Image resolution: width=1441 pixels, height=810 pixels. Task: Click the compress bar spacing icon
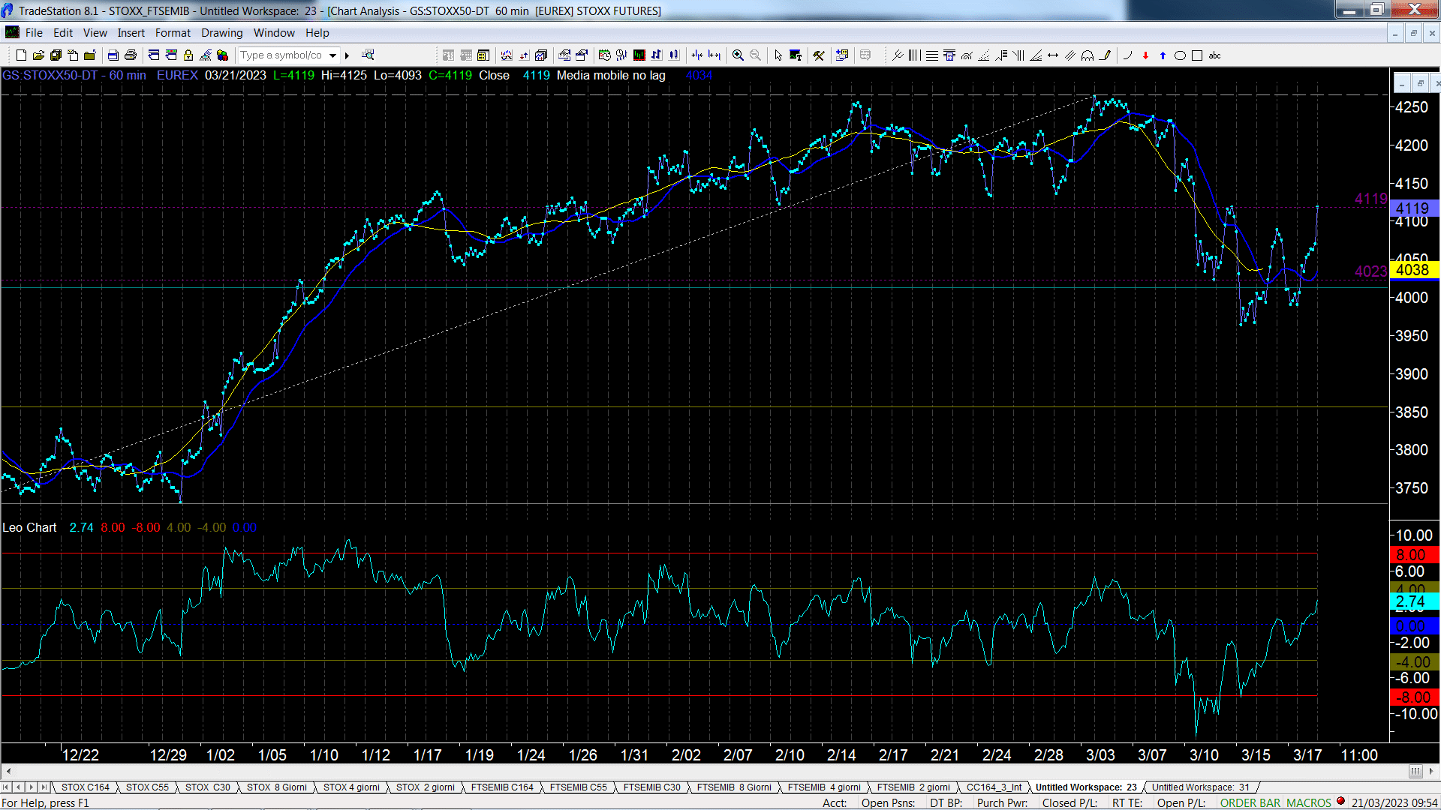point(697,55)
